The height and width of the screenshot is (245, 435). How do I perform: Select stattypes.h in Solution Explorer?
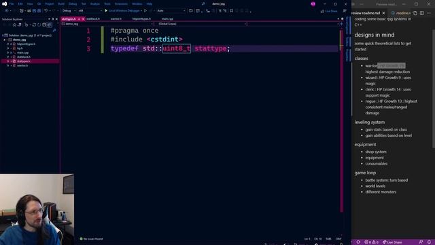point(23,61)
